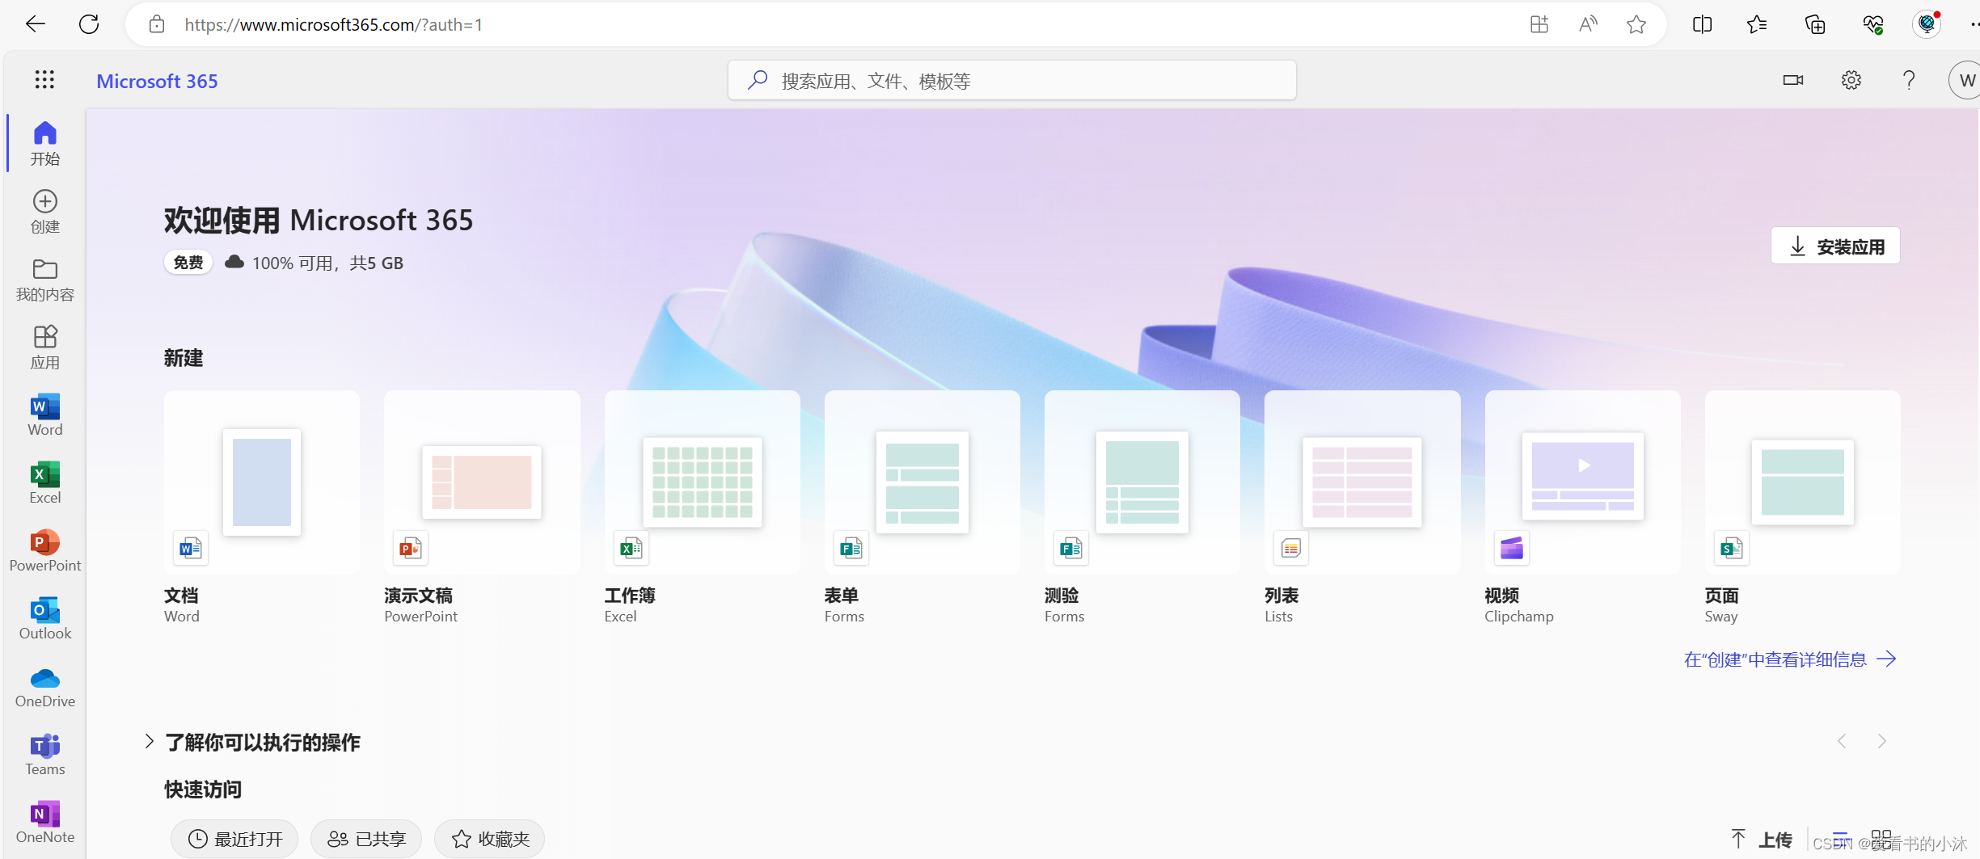The width and height of the screenshot is (1980, 859).
Task: Launch Teams from the sidebar
Action: pos(45,755)
